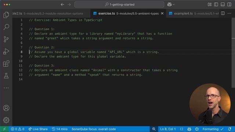
Task: Click the word "myLibrary" on line 4
Action: click(125, 34)
